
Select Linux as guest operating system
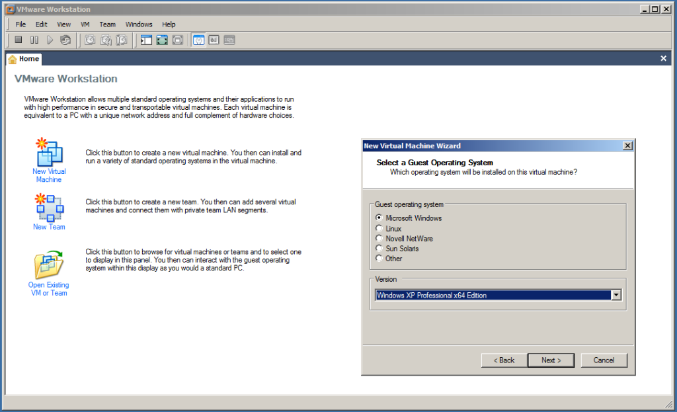pyautogui.click(x=379, y=228)
